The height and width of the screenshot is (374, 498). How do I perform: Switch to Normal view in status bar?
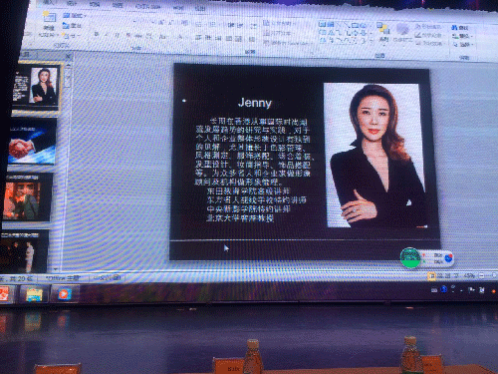click(x=431, y=275)
